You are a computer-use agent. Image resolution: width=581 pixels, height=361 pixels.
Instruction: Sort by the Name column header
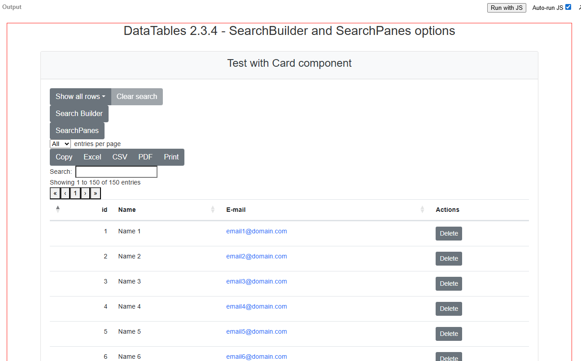[166, 210]
